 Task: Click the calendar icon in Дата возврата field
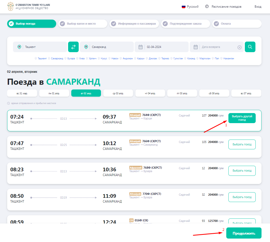[x=196, y=47]
